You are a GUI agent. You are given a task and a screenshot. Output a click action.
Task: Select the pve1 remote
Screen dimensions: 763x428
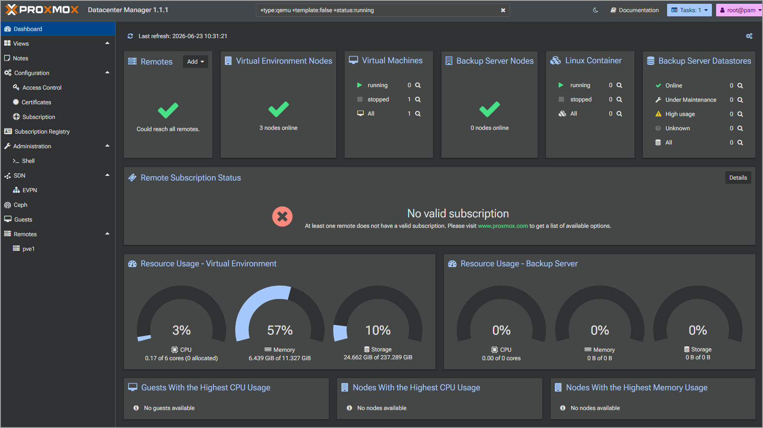tap(58, 249)
